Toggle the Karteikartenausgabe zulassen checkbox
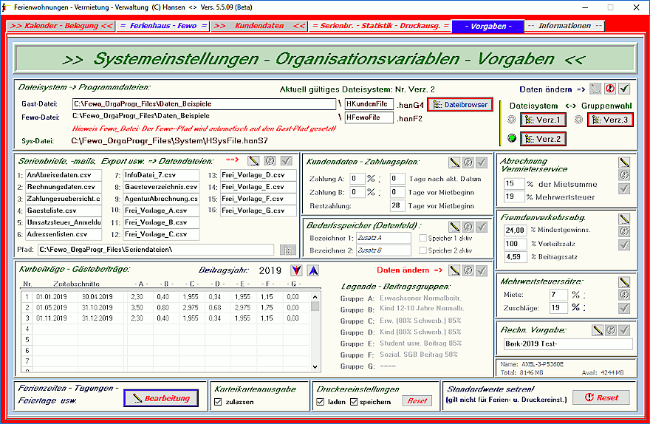650x424 pixels. click(x=217, y=402)
